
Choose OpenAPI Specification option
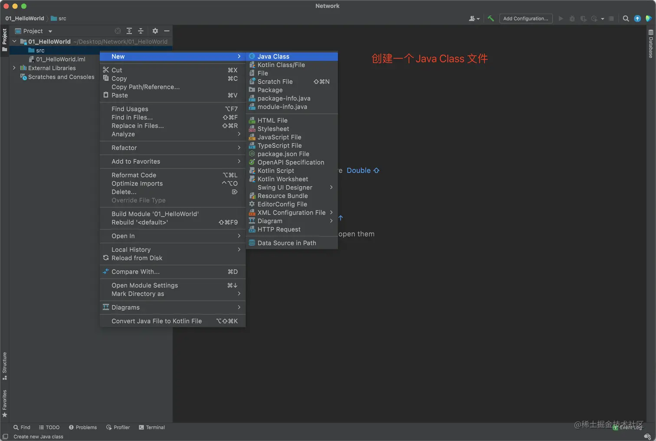coord(292,162)
